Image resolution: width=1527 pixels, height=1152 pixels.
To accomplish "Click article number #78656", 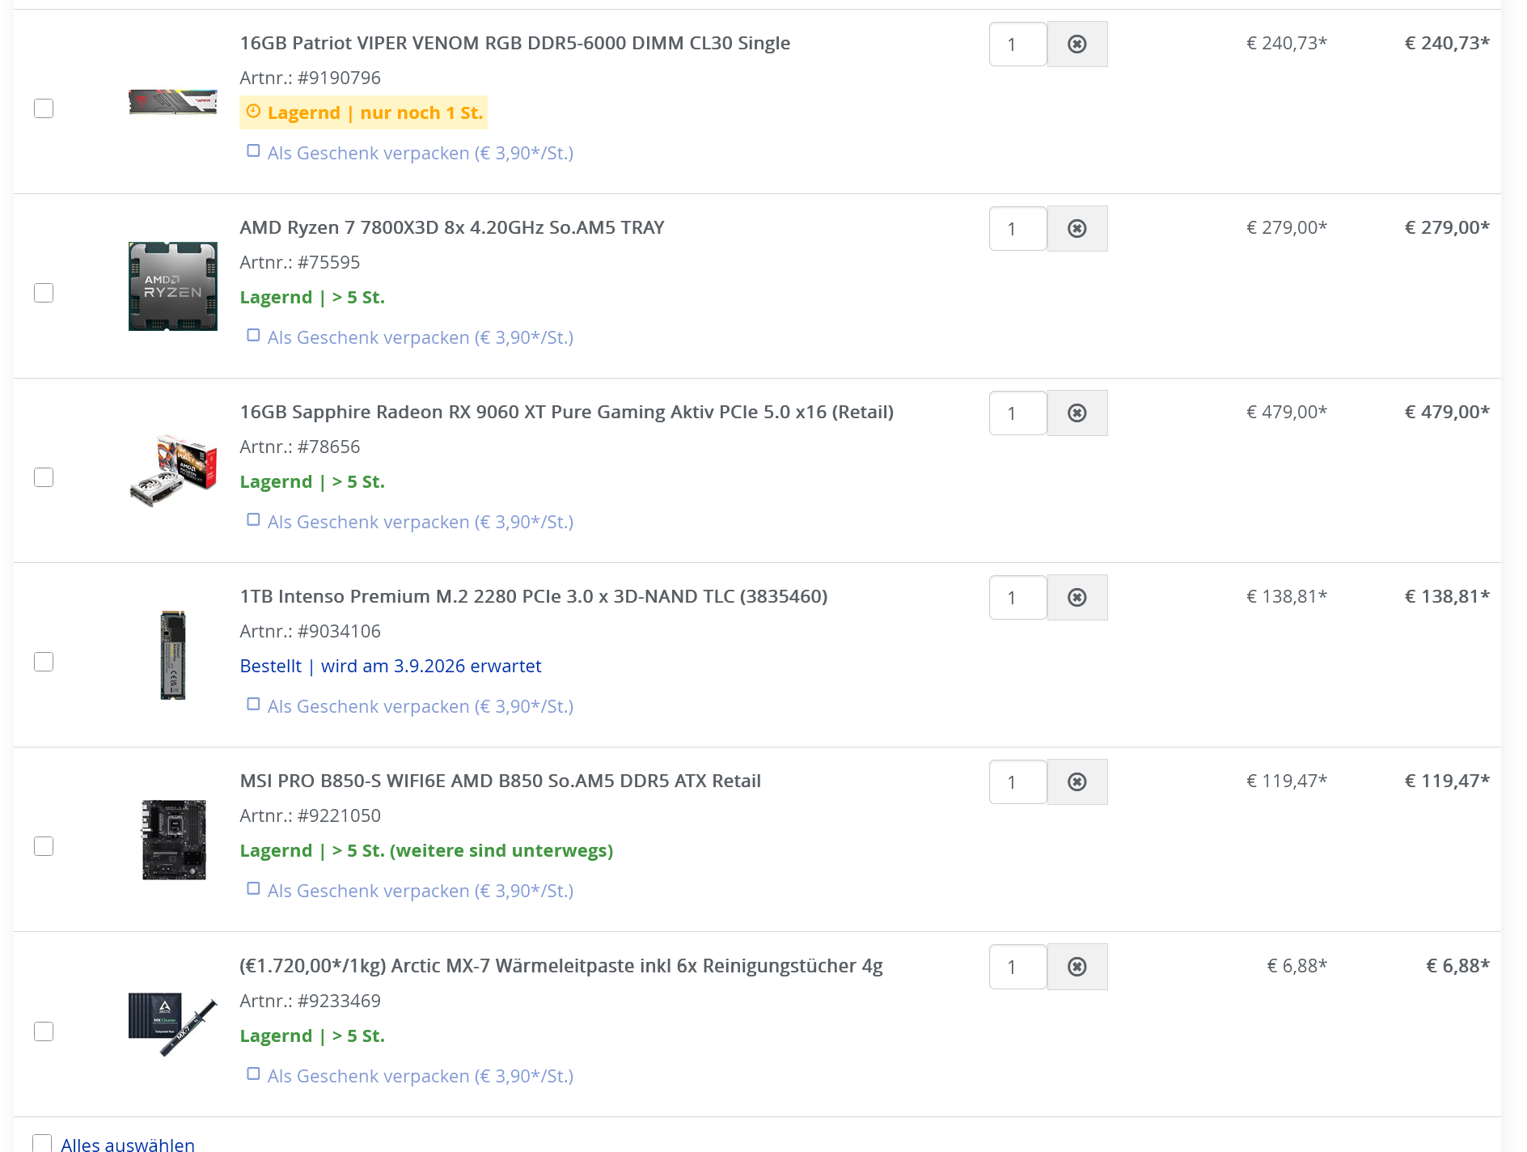I will coord(328,447).
